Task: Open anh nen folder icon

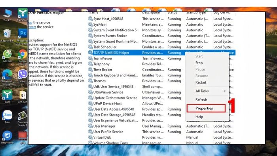Action: 23,97
